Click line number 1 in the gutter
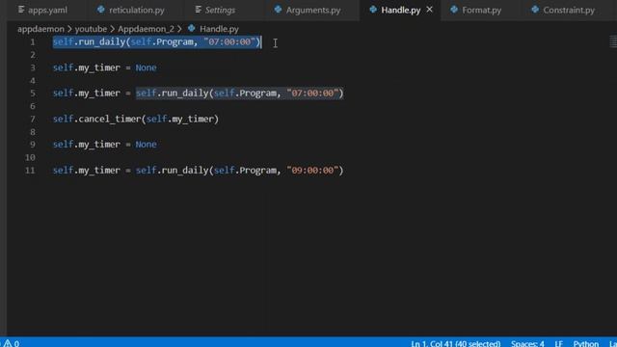Screen dimensions: 617x347 click(33, 42)
